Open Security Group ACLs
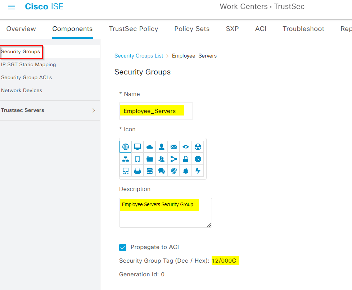The height and width of the screenshot is (290, 352). pos(27,77)
